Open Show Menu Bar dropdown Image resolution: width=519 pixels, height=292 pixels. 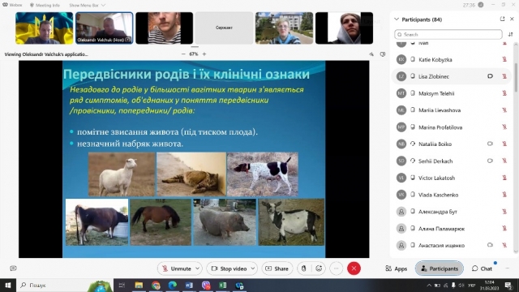click(x=87, y=6)
